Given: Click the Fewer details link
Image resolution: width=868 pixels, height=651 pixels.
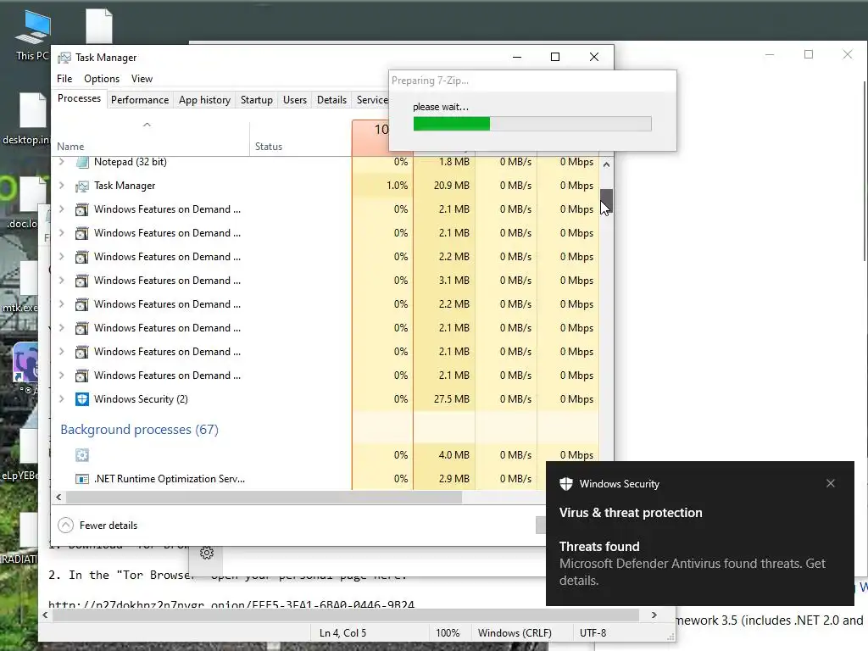Looking at the screenshot, I should tap(108, 526).
